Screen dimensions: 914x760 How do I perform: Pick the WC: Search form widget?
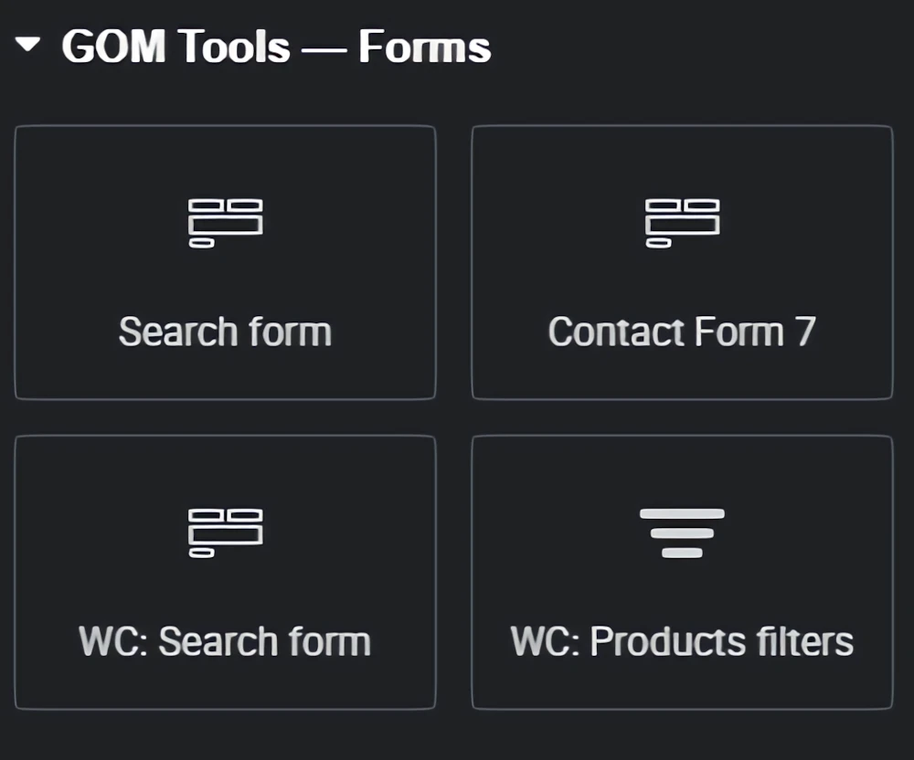coord(226,572)
